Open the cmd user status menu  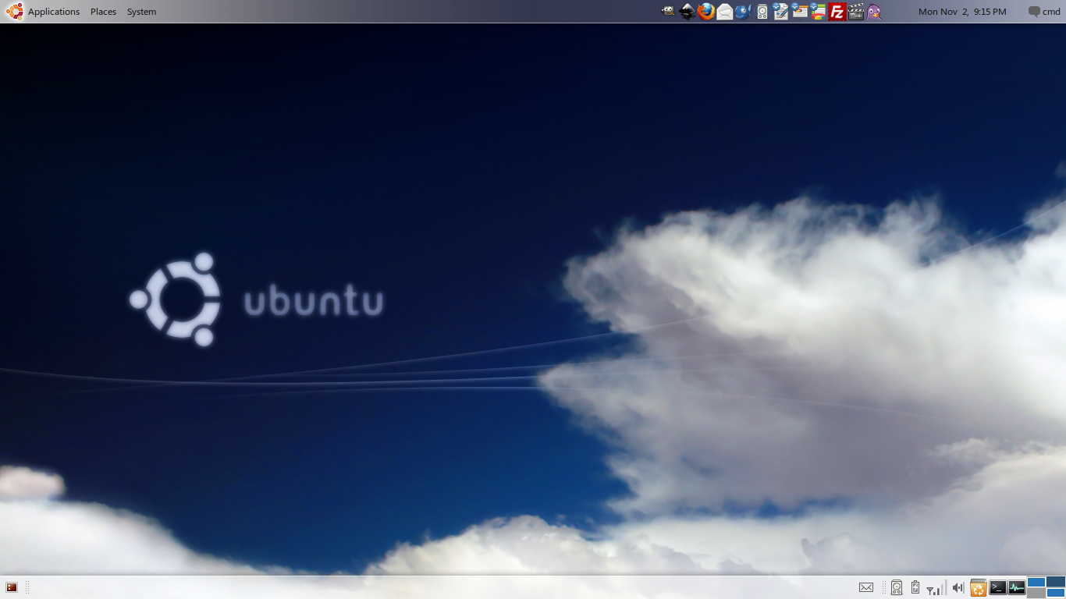tap(1044, 12)
